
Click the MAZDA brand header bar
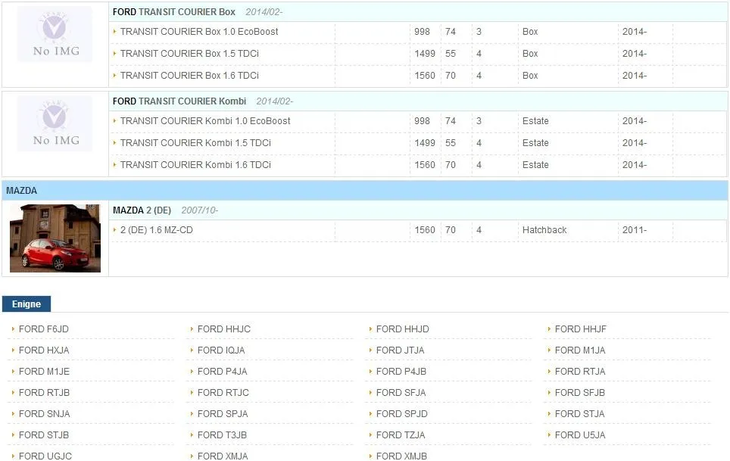click(x=365, y=191)
